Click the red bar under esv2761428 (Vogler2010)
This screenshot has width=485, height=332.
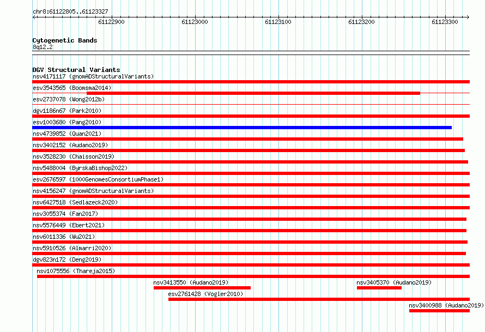point(319,299)
